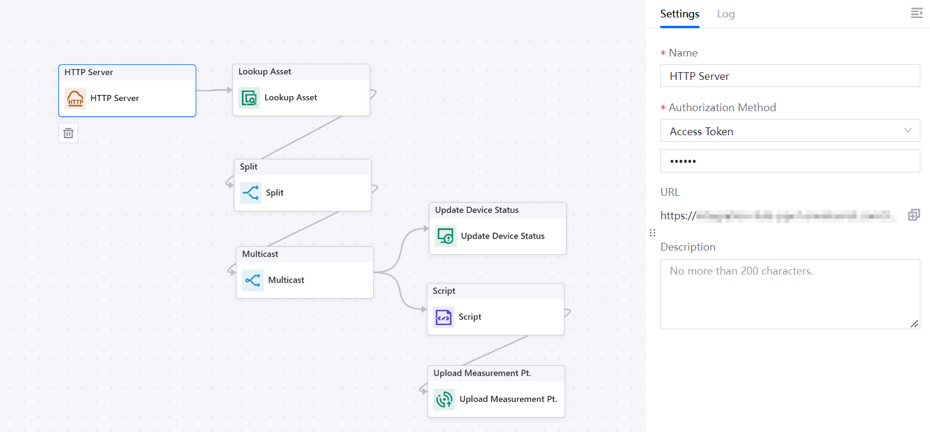
Task: Delete node using the trash icon
Action: click(69, 133)
